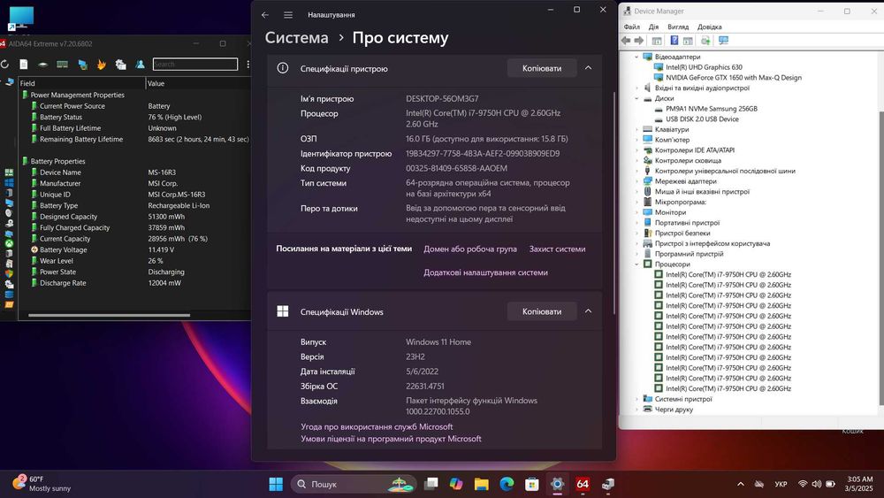Click the Settings vertical scrollbar
884x498 pixels.
(613, 203)
